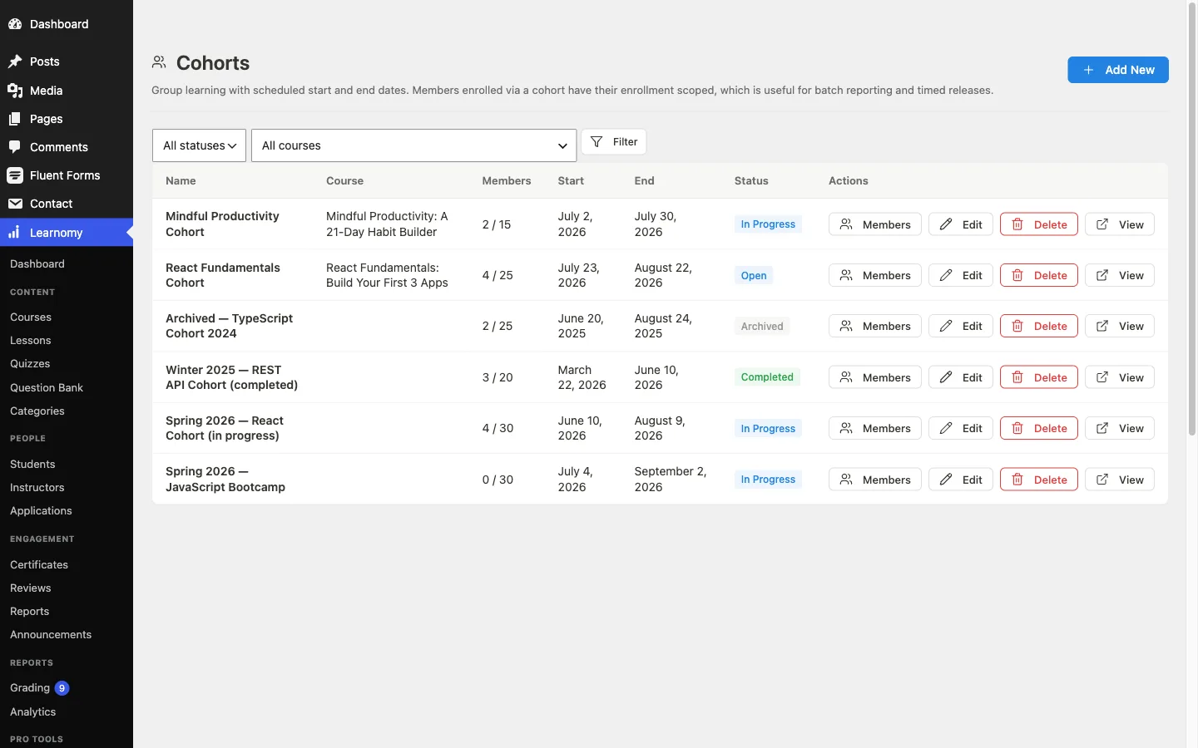Click external-link View icon for JavaScript Bootcamp
The width and height of the screenshot is (1198, 748).
(1102, 480)
